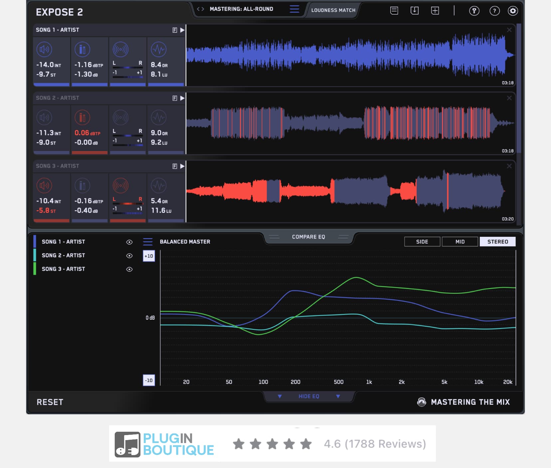Click Song 1 loudness speaker icon

coord(44,50)
